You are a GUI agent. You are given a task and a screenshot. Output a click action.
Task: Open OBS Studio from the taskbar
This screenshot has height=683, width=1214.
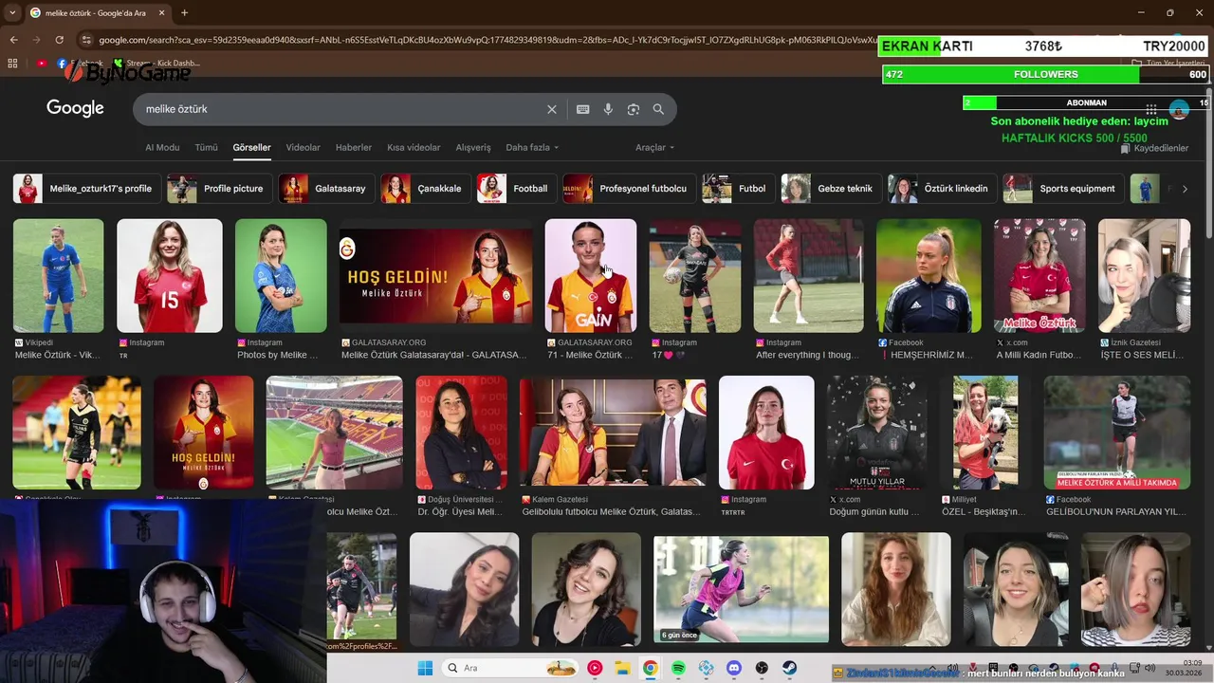(x=762, y=668)
